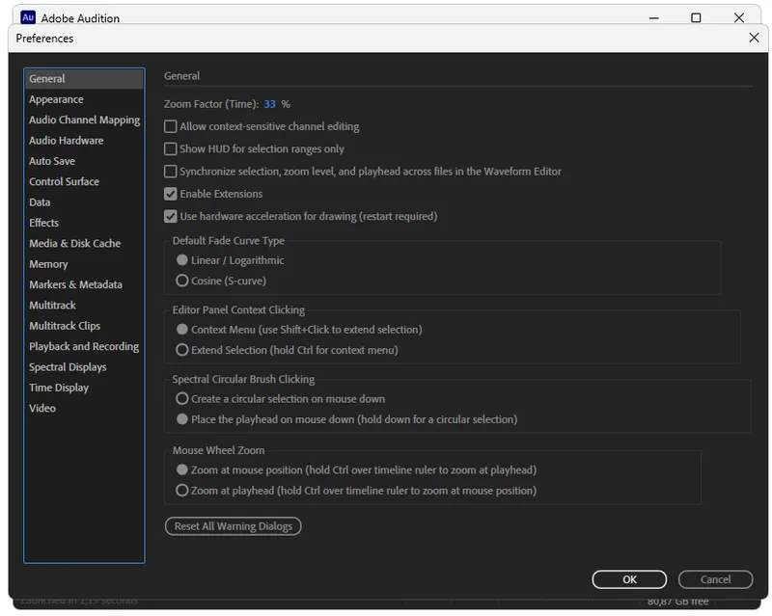Close the Preferences dialog
This screenshot has width=772, height=616.
pyautogui.click(x=754, y=38)
